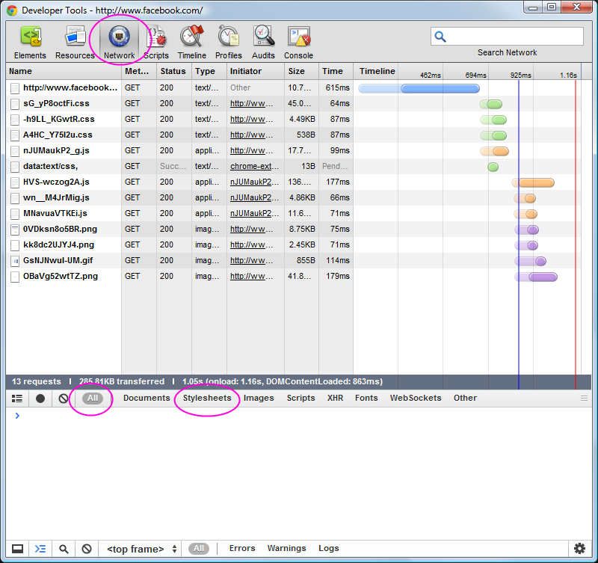Select the All network filter
The height and width of the screenshot is (563, 598).
[x=93, y=399]
